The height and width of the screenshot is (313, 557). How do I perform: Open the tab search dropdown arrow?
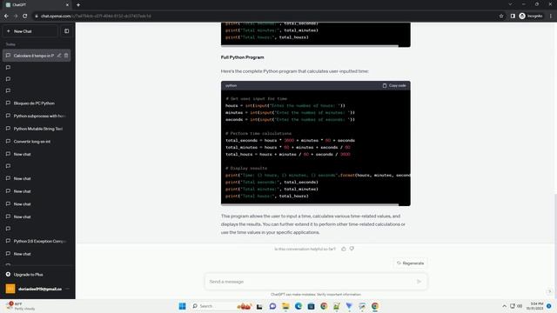510,4
